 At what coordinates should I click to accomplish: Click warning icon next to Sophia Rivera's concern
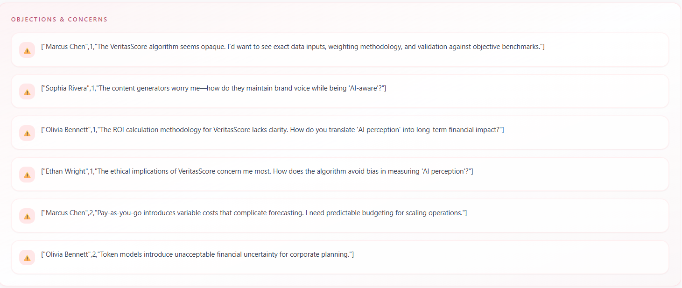pyautogui.click(x=27, y=91)
